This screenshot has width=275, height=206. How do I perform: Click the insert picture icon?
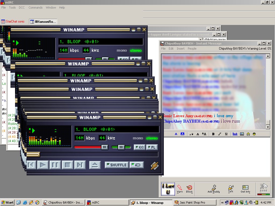[242, 134]
